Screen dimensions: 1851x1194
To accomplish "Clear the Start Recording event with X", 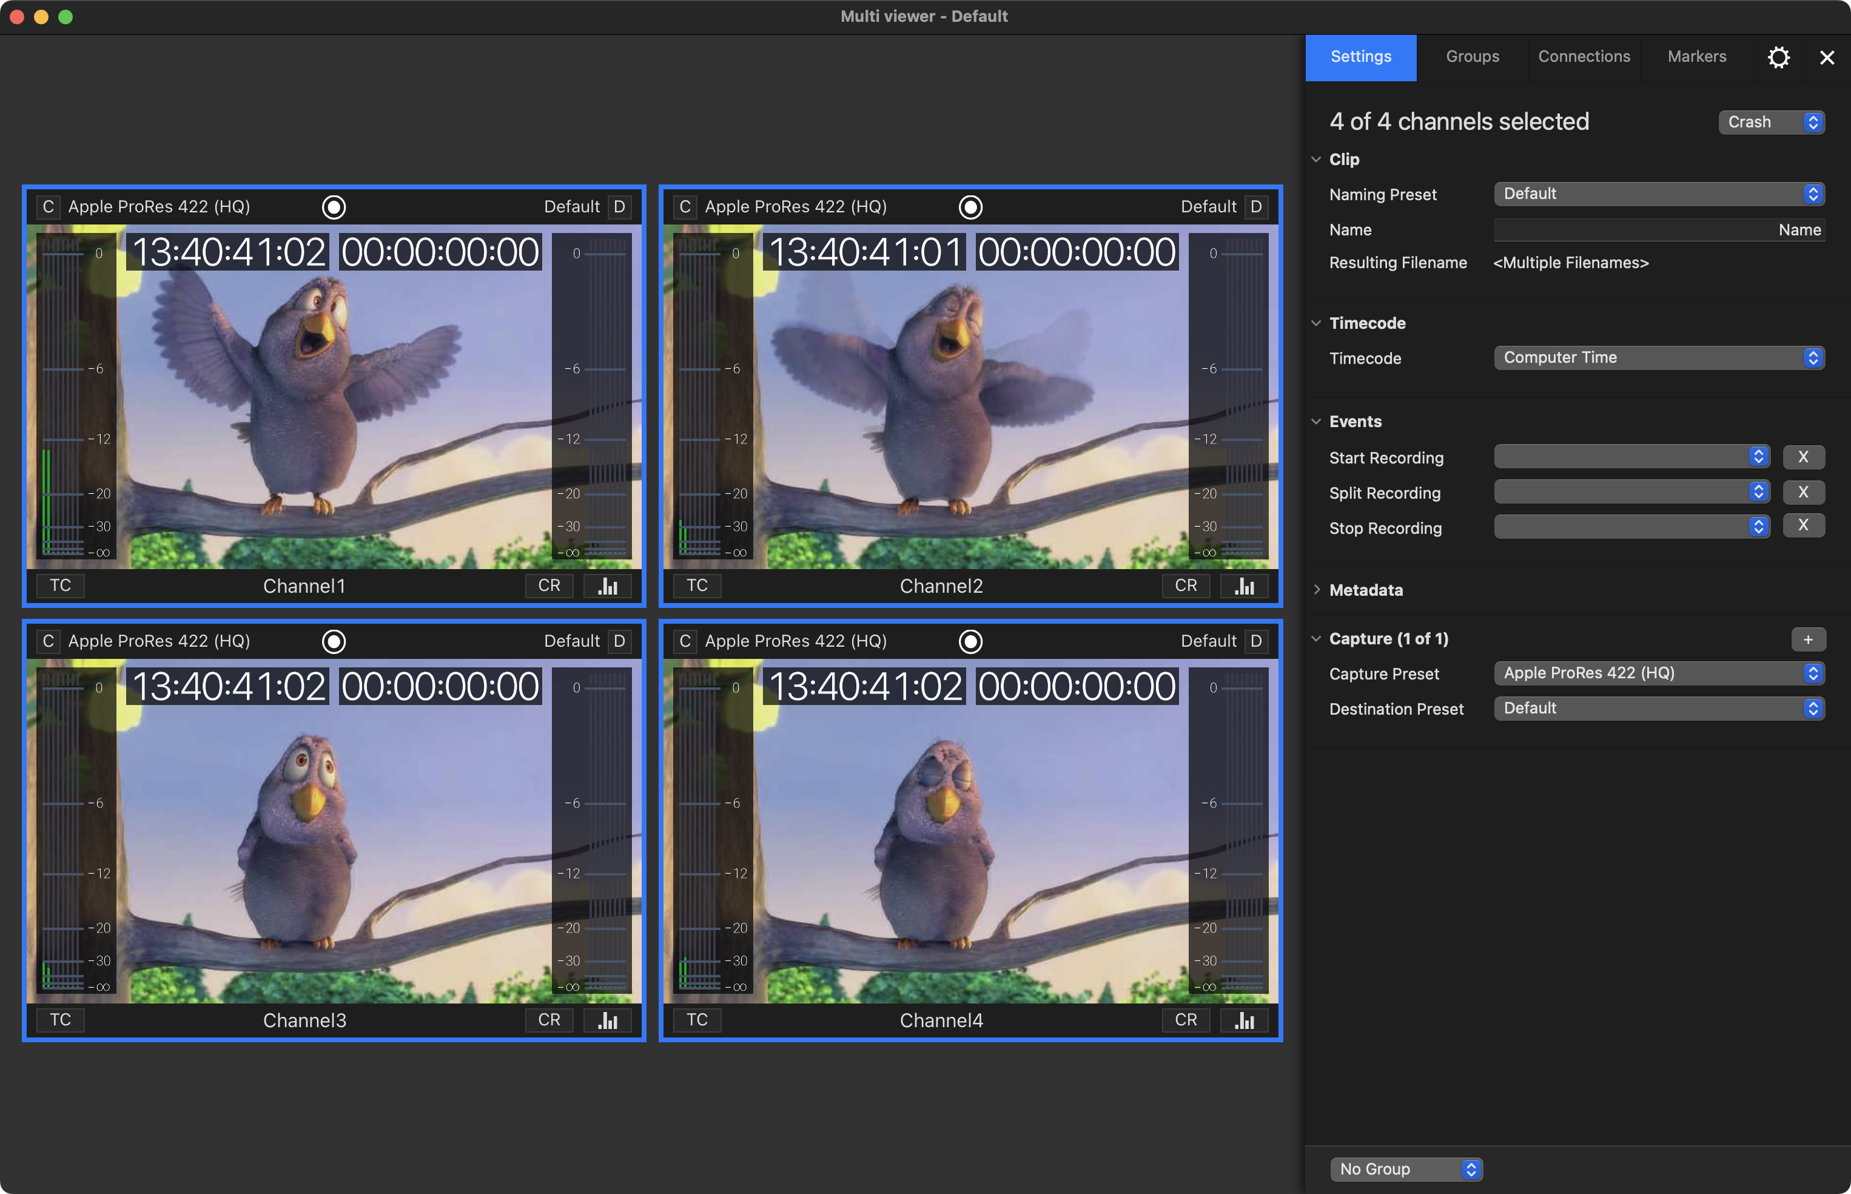I will (x=1804, y=457).
